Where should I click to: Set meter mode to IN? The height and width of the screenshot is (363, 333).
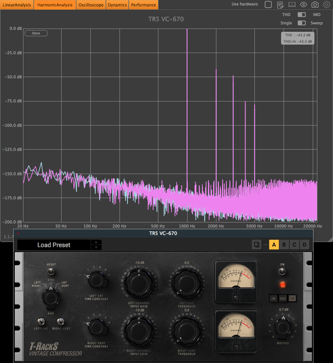[x=274, y=298]
